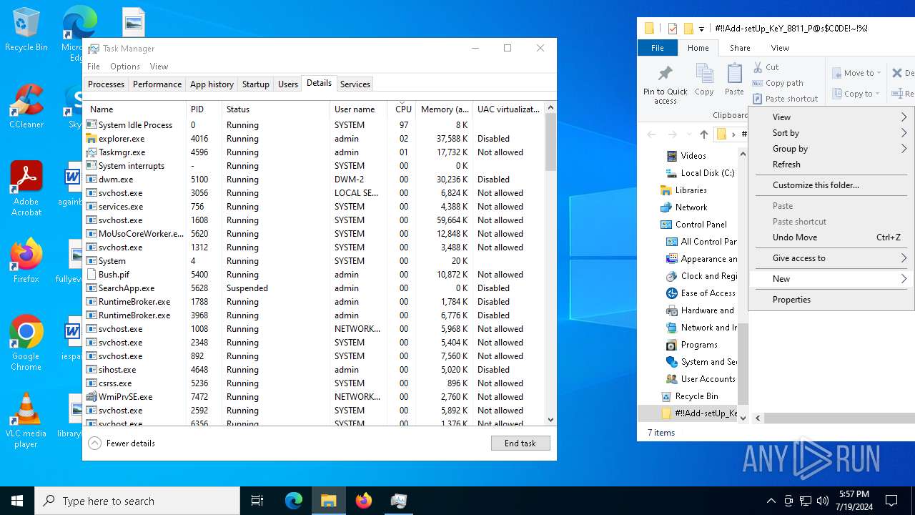915x515 pixels.
Task: Open the Recycle Bin desktop icon
Action: [x=26, y=30]
